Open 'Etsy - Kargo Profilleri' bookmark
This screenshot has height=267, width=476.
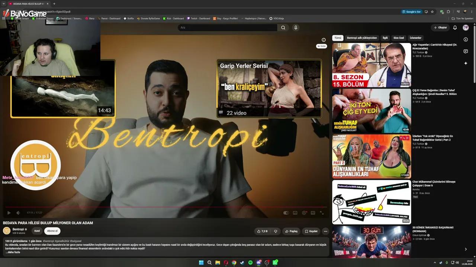(225, 19)
